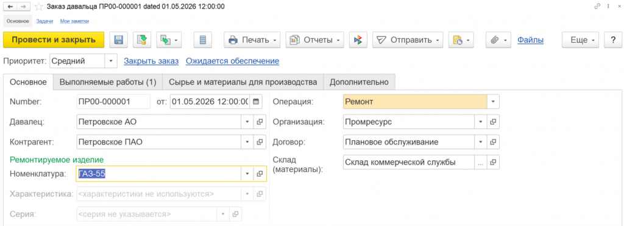
Task: Click Провести и закрыть button
Action: pos(54,40)
